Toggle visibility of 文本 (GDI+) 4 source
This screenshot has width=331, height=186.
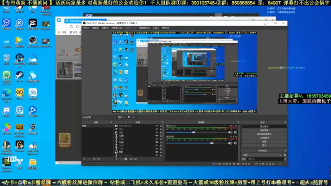[x=157, y=155]
